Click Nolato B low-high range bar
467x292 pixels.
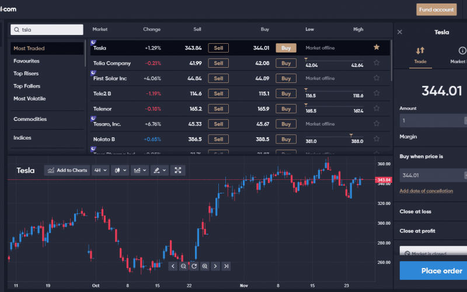(334, 137)
